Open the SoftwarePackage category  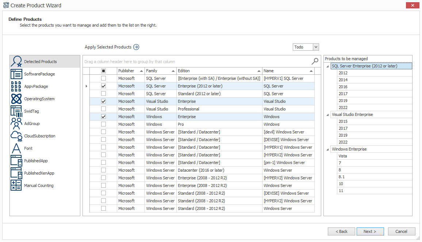click(45, 74)
